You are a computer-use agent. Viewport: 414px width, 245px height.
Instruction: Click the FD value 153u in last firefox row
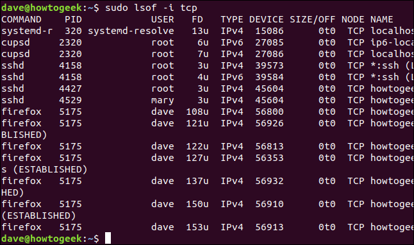(x=197, y=227)
